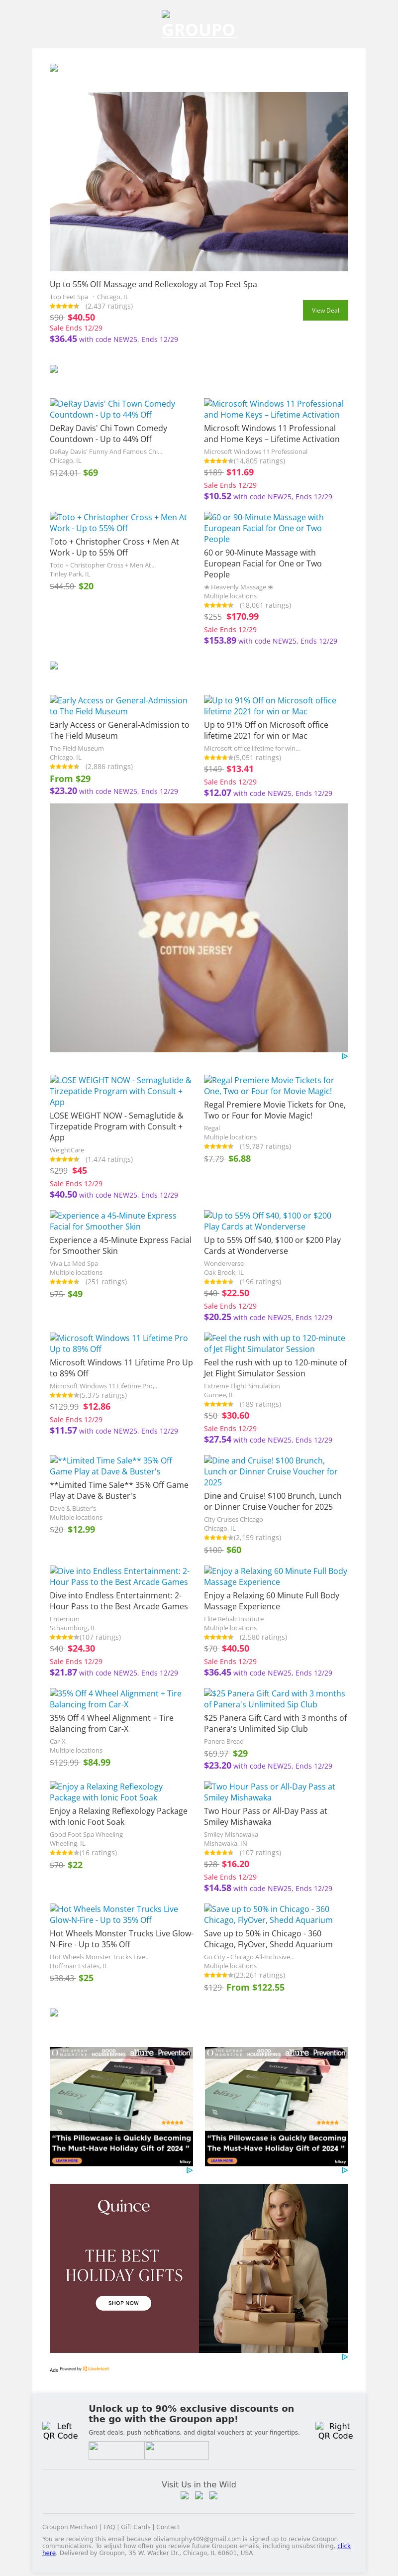Click the Left QR Code image

click(x=60, y=2431)
